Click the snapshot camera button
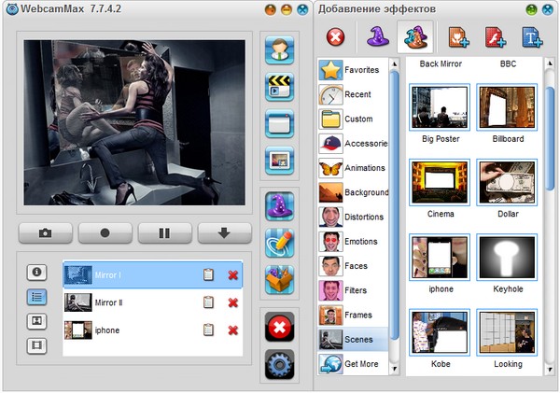Viewport: 560px width, 393px height. (x=47, y=233)
